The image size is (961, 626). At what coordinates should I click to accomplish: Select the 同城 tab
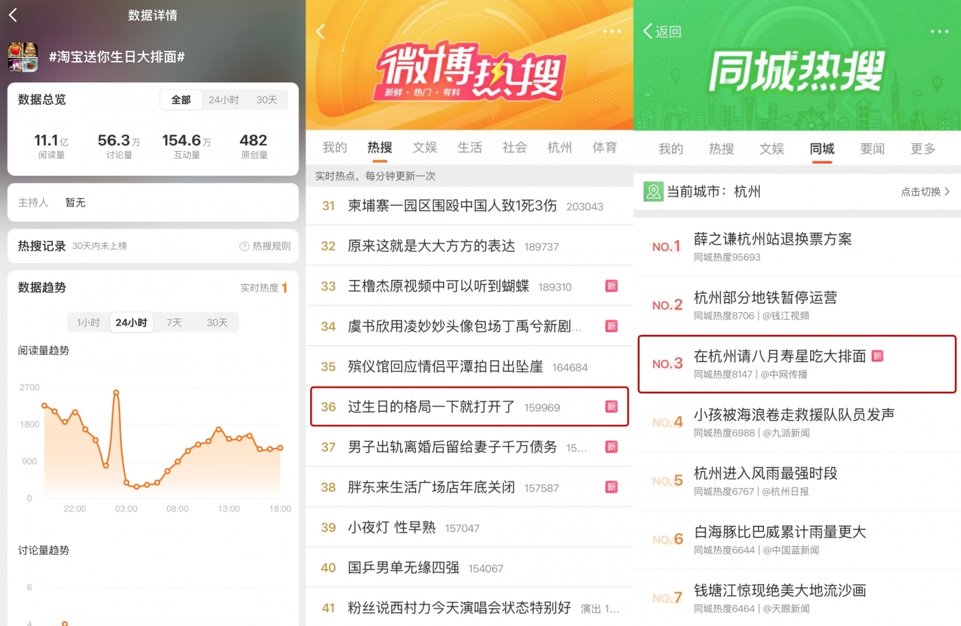[822, 149]
